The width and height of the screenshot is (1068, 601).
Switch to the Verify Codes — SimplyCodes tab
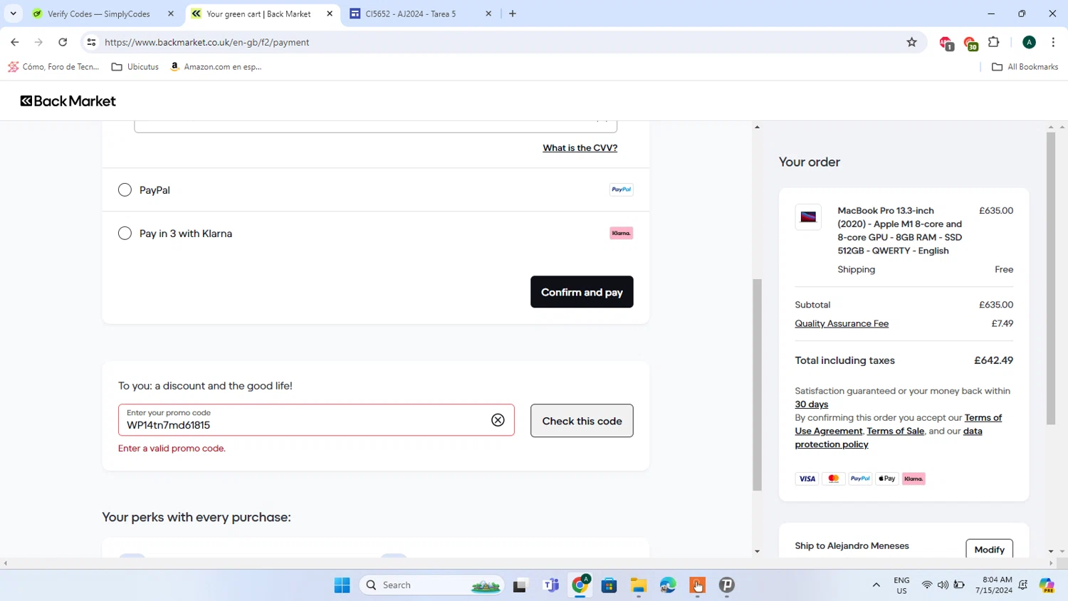click(98, 14)
